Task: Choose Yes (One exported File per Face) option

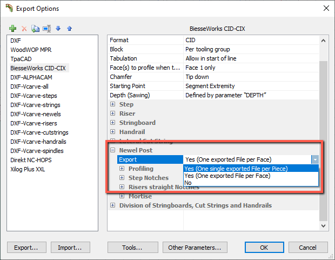Action: [x=251, y=176]
